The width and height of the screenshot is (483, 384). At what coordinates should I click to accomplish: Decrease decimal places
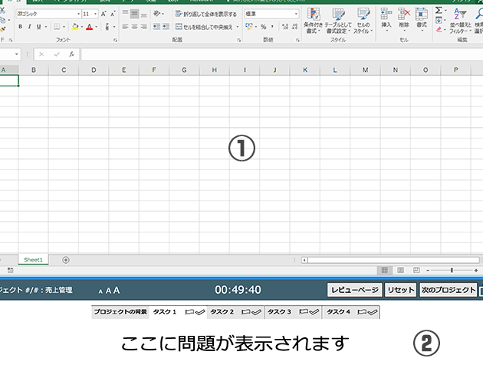pyautogui.click(x=295, y=27)
